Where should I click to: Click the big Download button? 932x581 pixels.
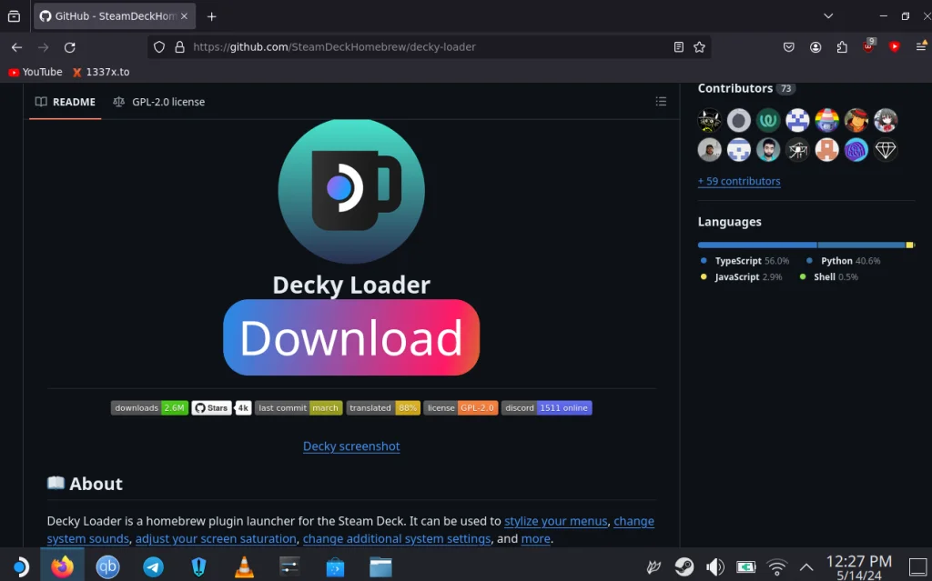coord(351,337)
